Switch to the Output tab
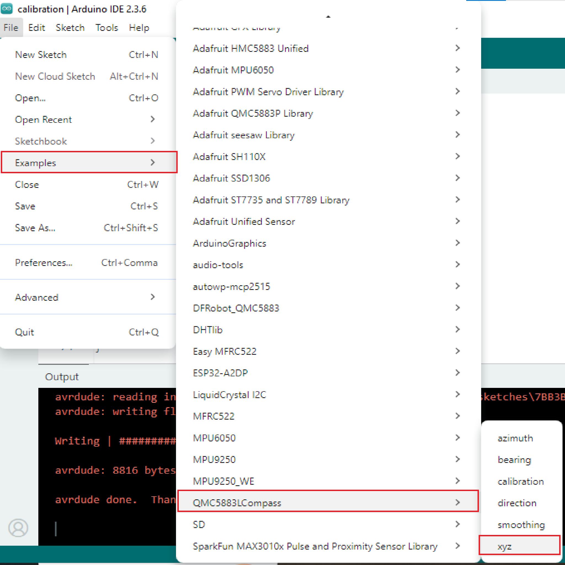The height and width of the screenshot is (565, 565). [62, 377]
